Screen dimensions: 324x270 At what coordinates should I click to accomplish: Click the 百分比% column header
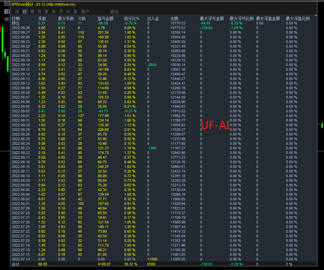(132, 19)
